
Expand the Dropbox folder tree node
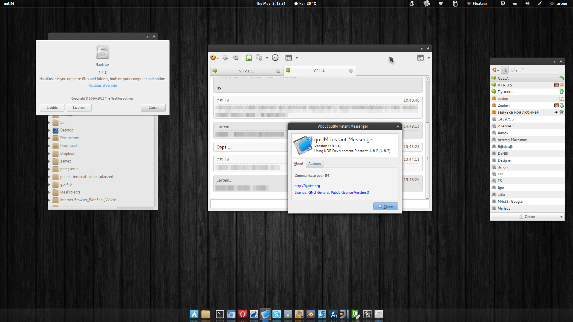[x=49, y=154]
